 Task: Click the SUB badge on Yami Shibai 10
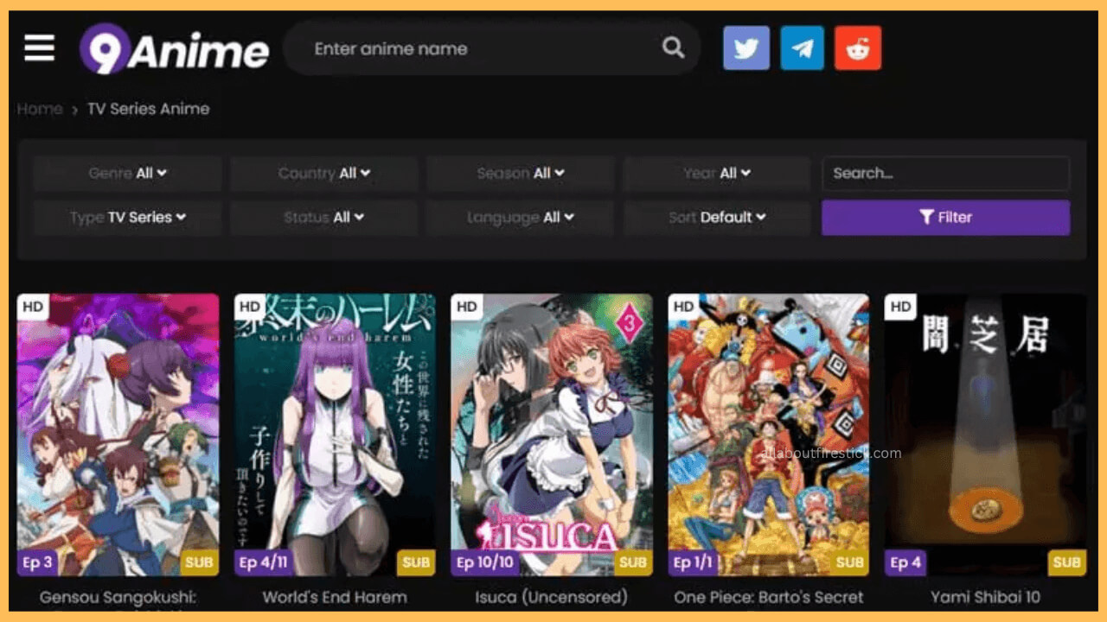click(1065, 562)
